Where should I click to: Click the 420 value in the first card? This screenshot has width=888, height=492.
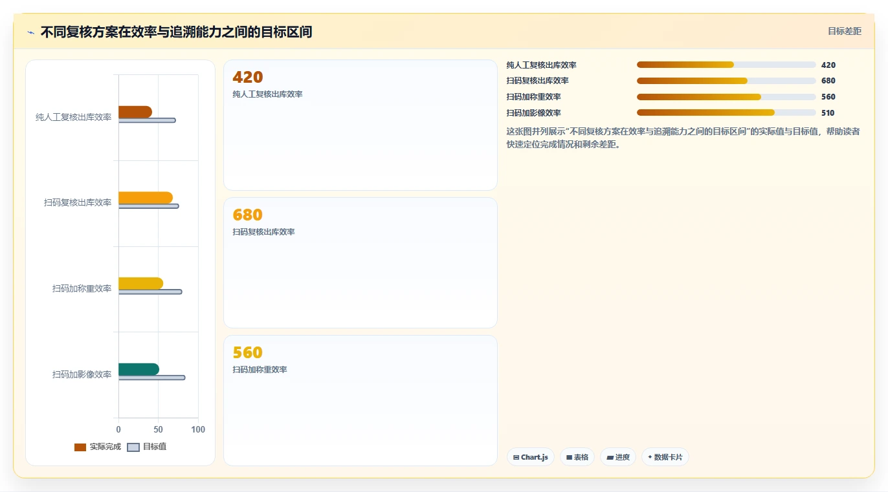pos(248,78)
